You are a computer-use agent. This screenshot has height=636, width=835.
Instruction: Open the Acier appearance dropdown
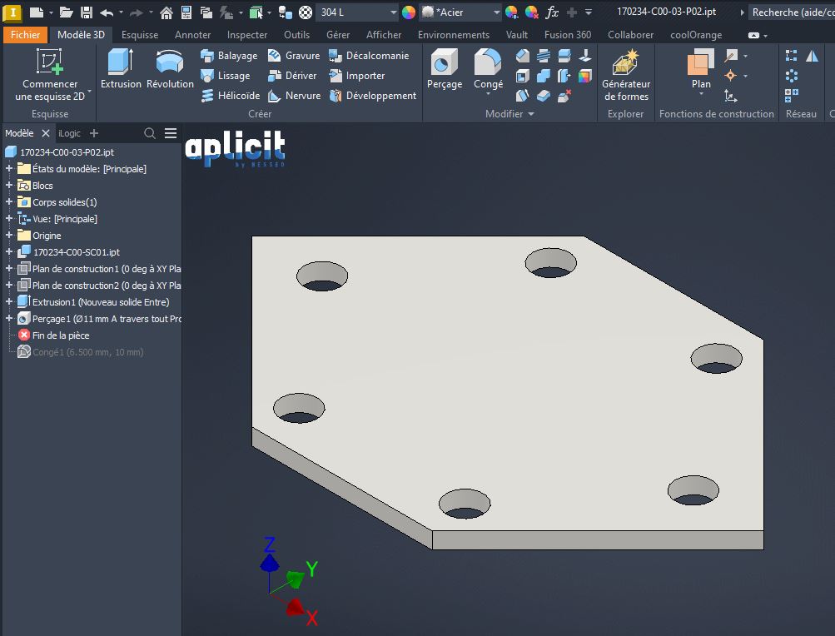tap(497, 12)
